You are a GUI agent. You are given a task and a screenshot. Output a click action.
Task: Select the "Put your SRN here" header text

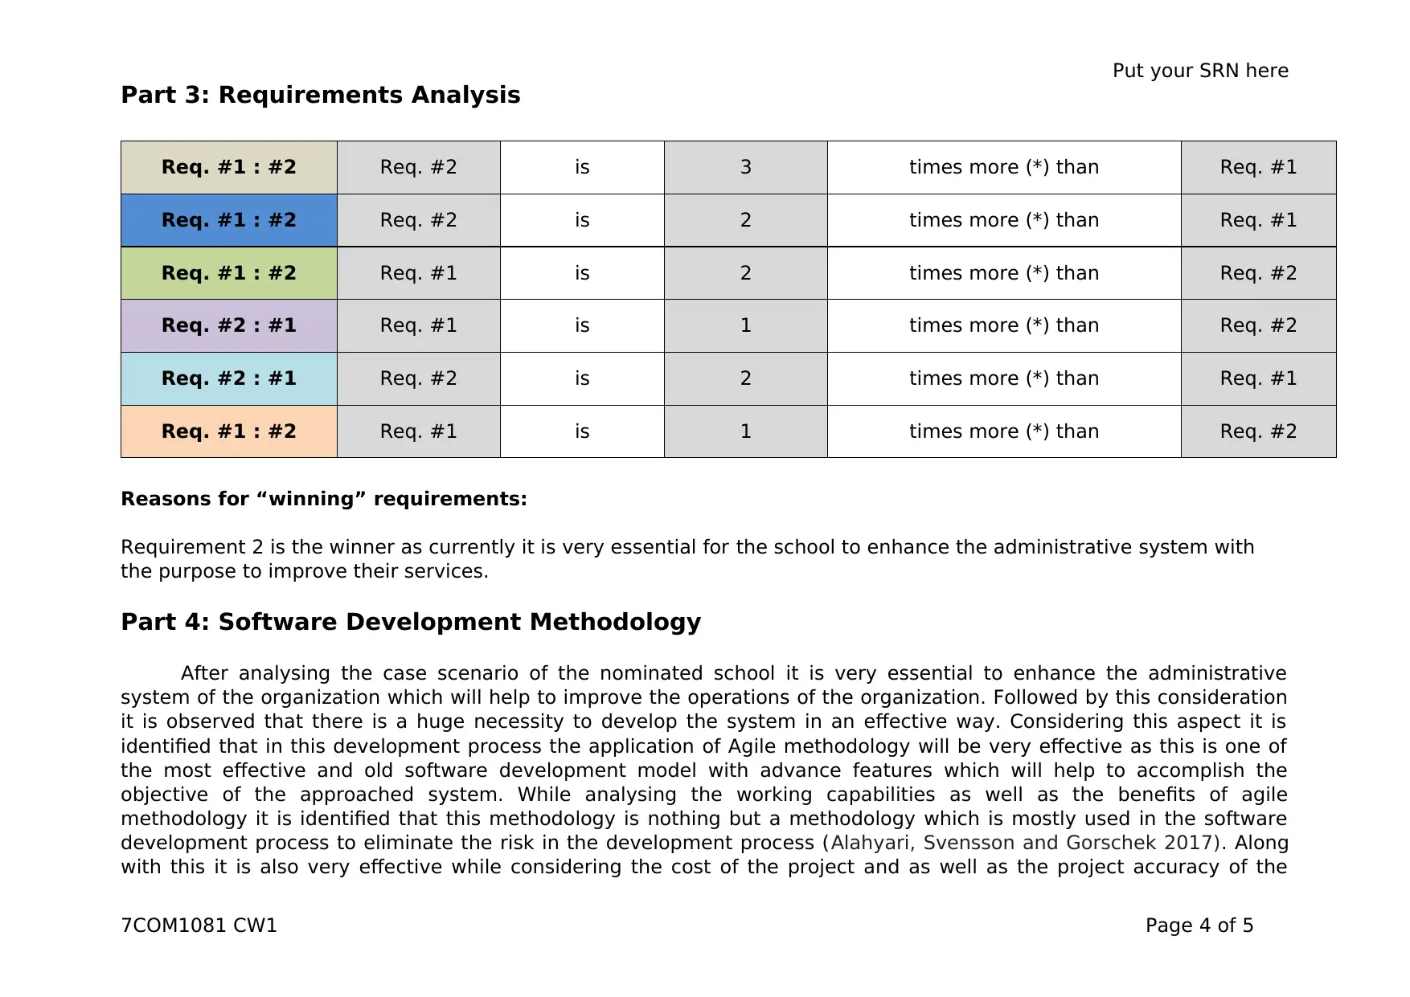click(1200, 71)
